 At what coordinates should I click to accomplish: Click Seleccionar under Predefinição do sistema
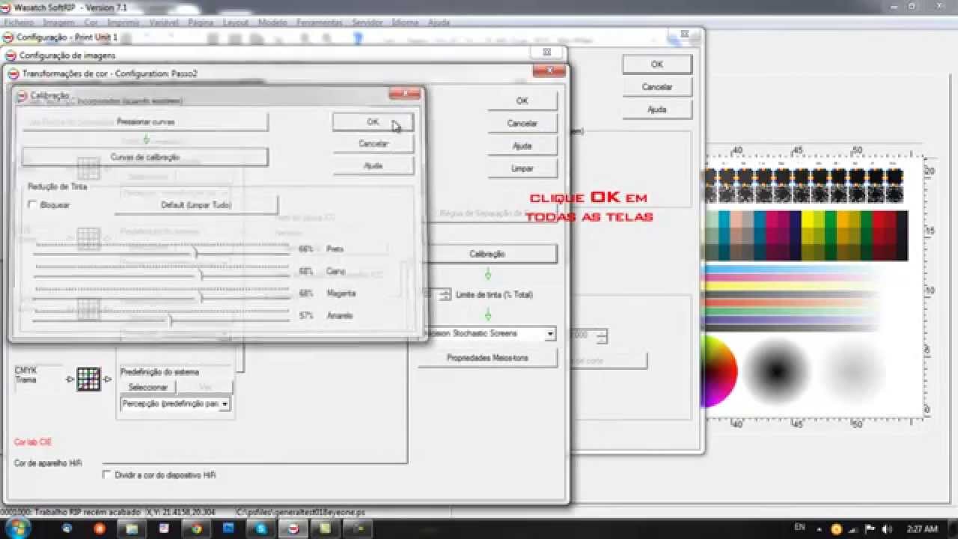click(x=147, y=387)
